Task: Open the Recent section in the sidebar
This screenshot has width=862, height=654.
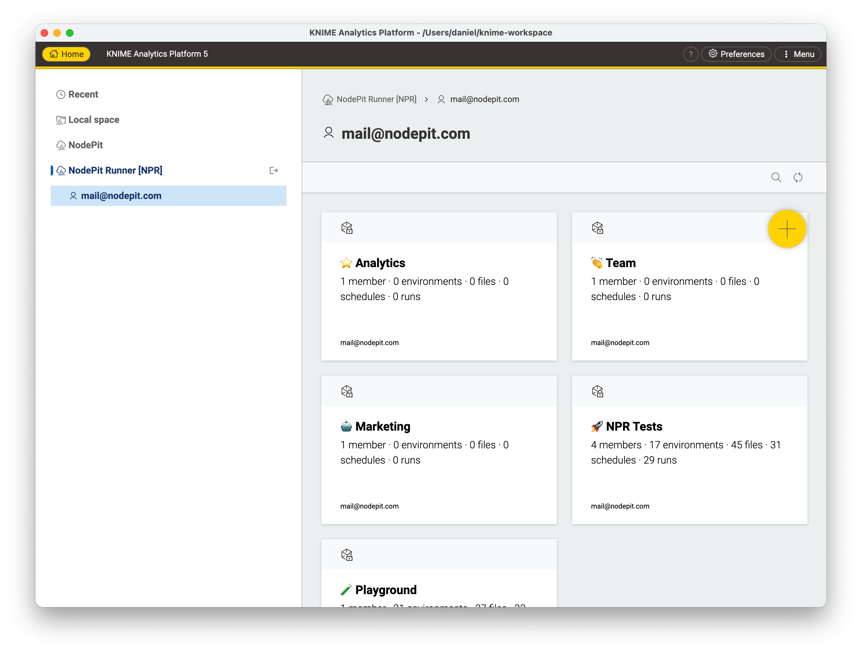Action: (83, 94)
